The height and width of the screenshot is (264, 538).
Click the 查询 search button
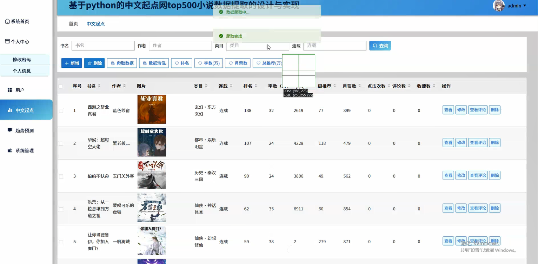[x=380, y=46]
